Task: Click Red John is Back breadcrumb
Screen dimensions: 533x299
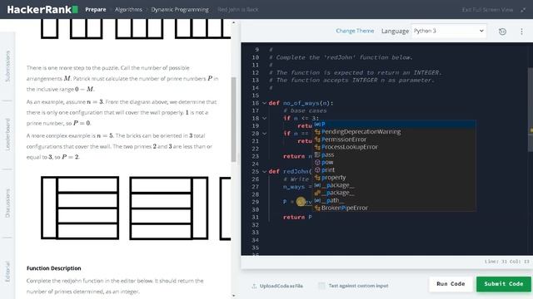Action: [x=238, y=9]
